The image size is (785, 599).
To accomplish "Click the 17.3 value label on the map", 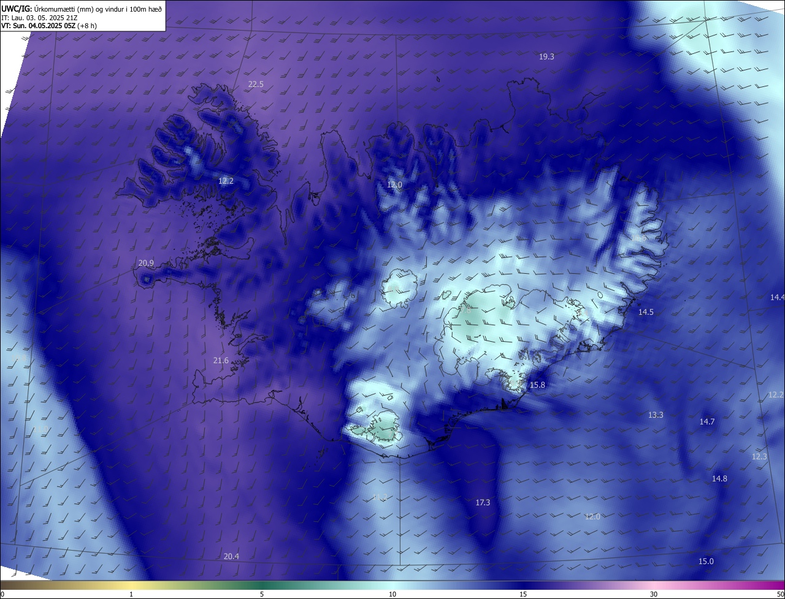I will click(483, 503).
